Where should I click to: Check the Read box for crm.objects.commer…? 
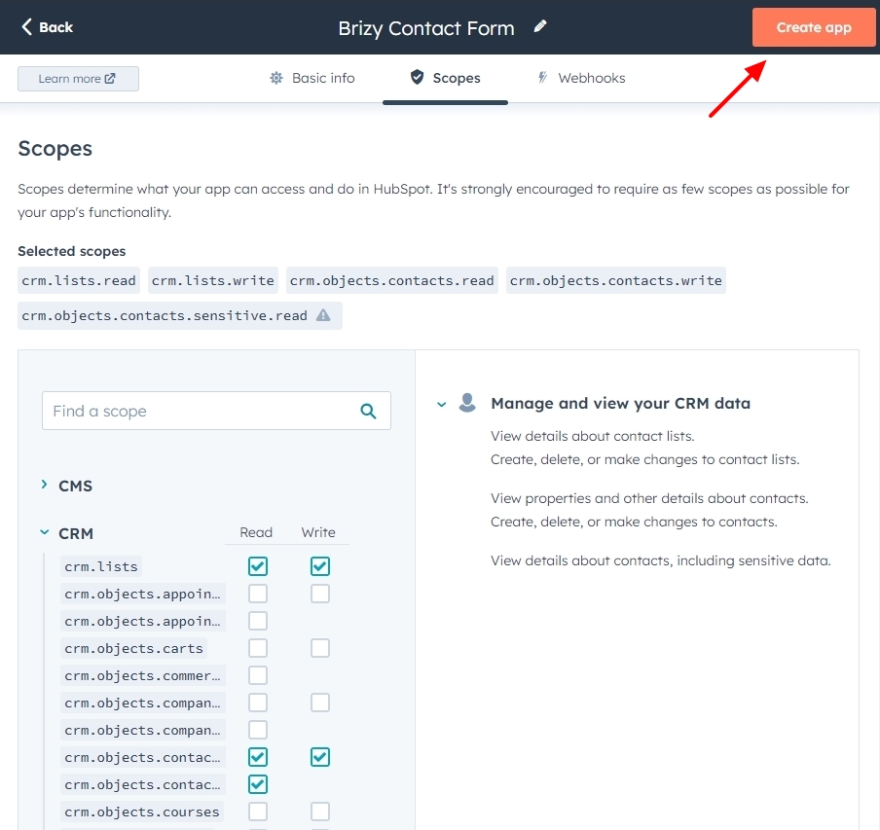(258, 675)
